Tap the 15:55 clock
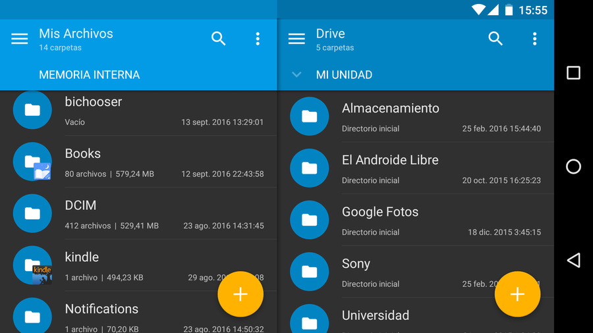This screenshot has width=593, height=333. pos(533,10)
